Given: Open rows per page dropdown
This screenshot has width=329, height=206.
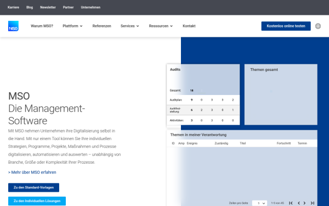Looking at the screenshot, I should click(x=259, y=203).
